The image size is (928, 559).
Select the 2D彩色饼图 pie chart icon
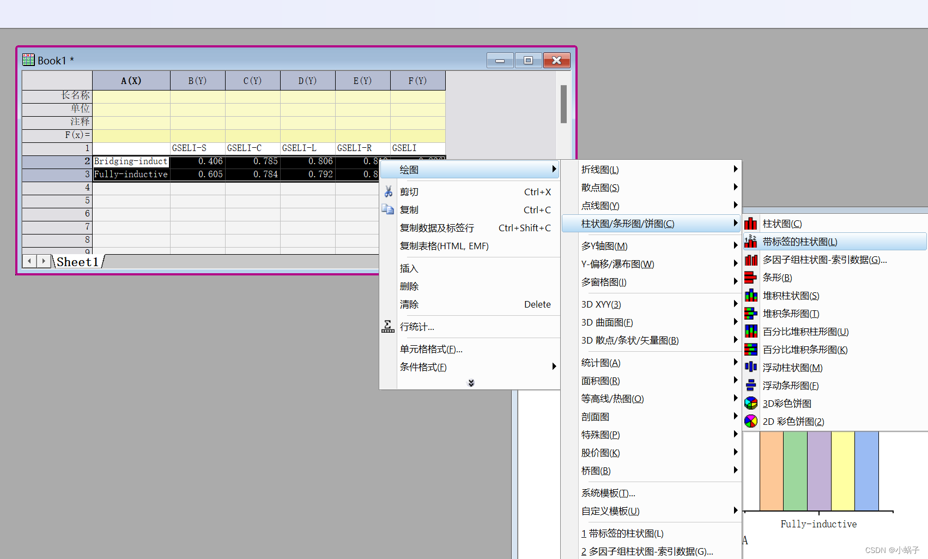click(751, 421)
